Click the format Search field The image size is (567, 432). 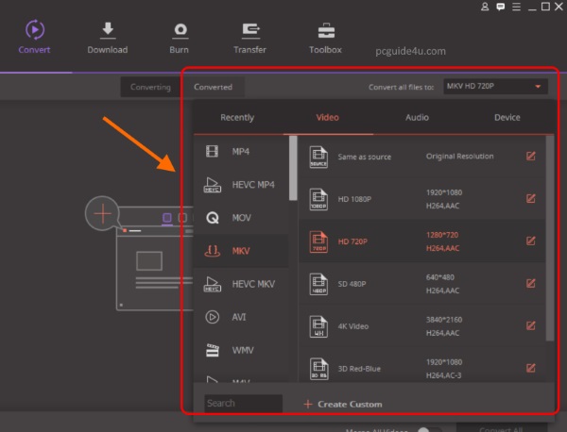243,404
